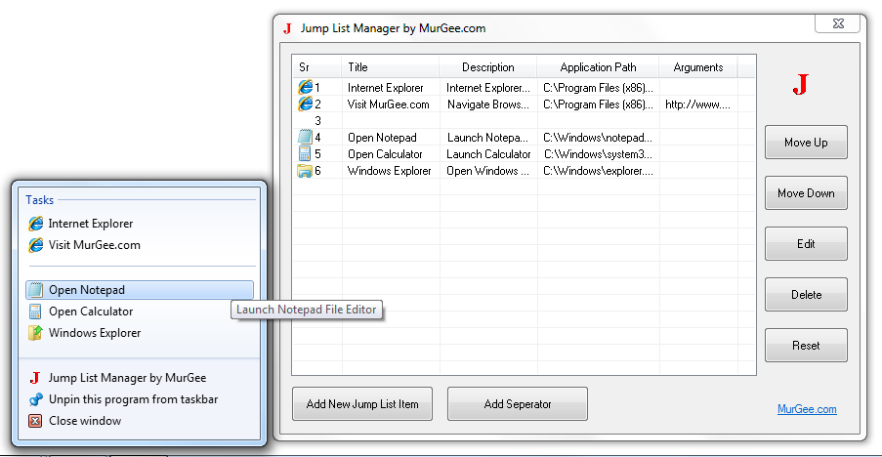Click the Navigate Brows... description cell

point(488,104)
